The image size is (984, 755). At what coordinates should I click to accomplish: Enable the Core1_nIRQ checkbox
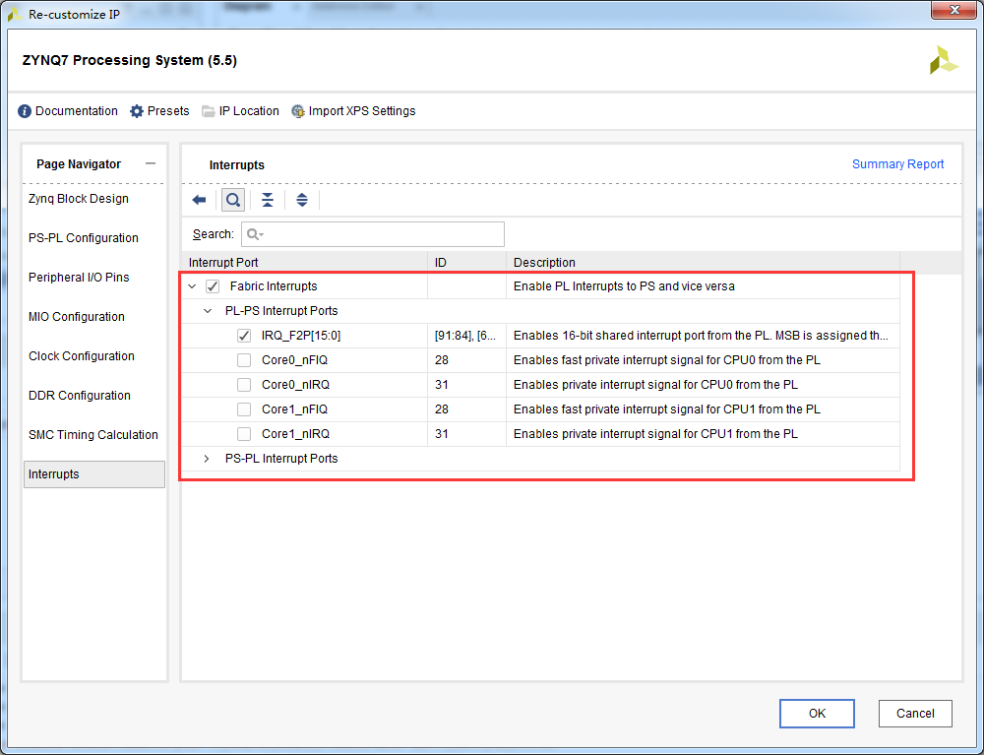point(244,434)
